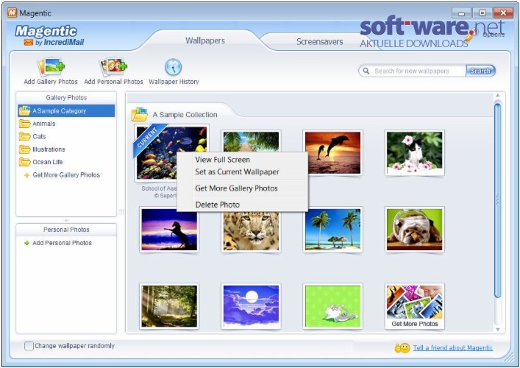Switch to the Screensavers tab

[x=319, y=41]
